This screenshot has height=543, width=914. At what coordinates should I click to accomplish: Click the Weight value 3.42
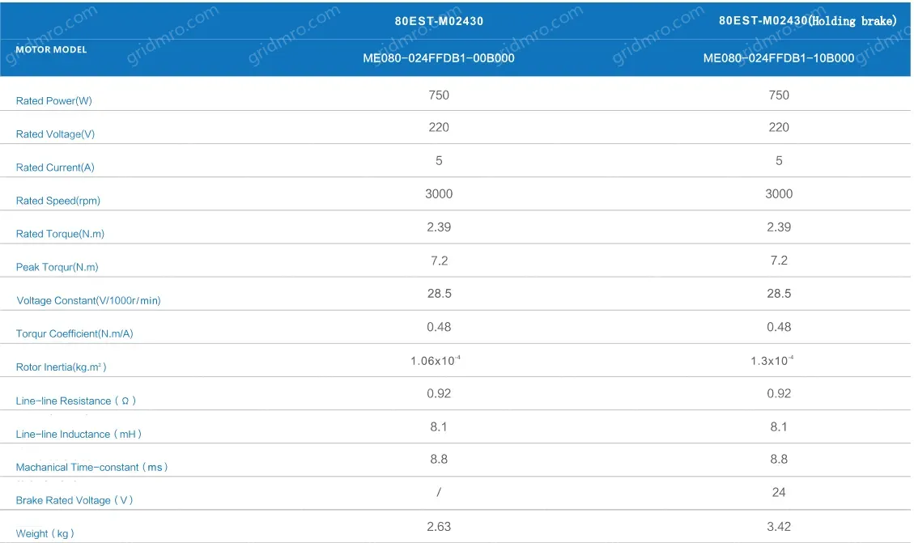click(x=779, y=526)
